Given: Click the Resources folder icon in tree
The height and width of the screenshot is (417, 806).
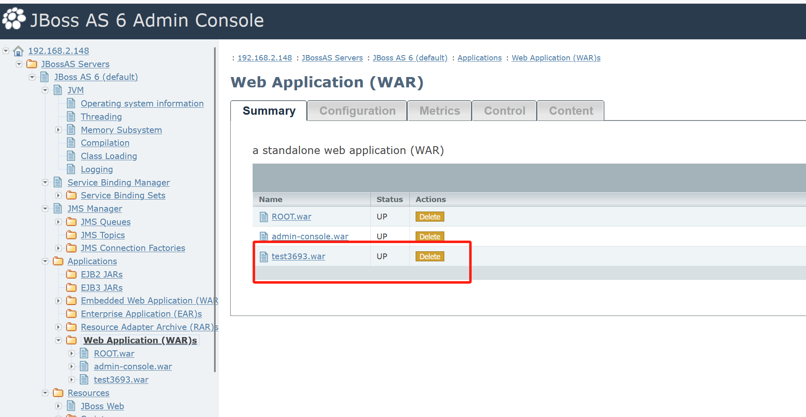Looking at the screenshot, I should coord(58,393).
